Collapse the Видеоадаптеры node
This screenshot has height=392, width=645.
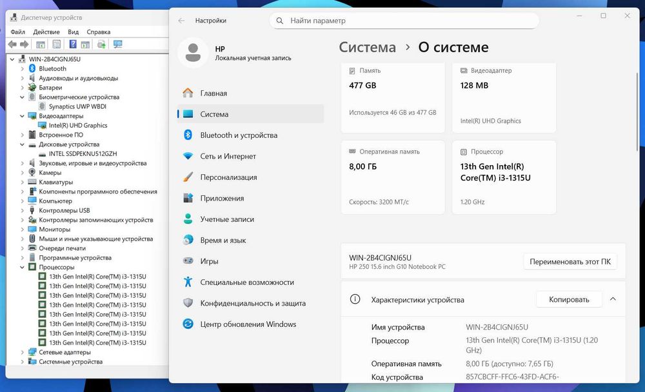pos(22,116)
